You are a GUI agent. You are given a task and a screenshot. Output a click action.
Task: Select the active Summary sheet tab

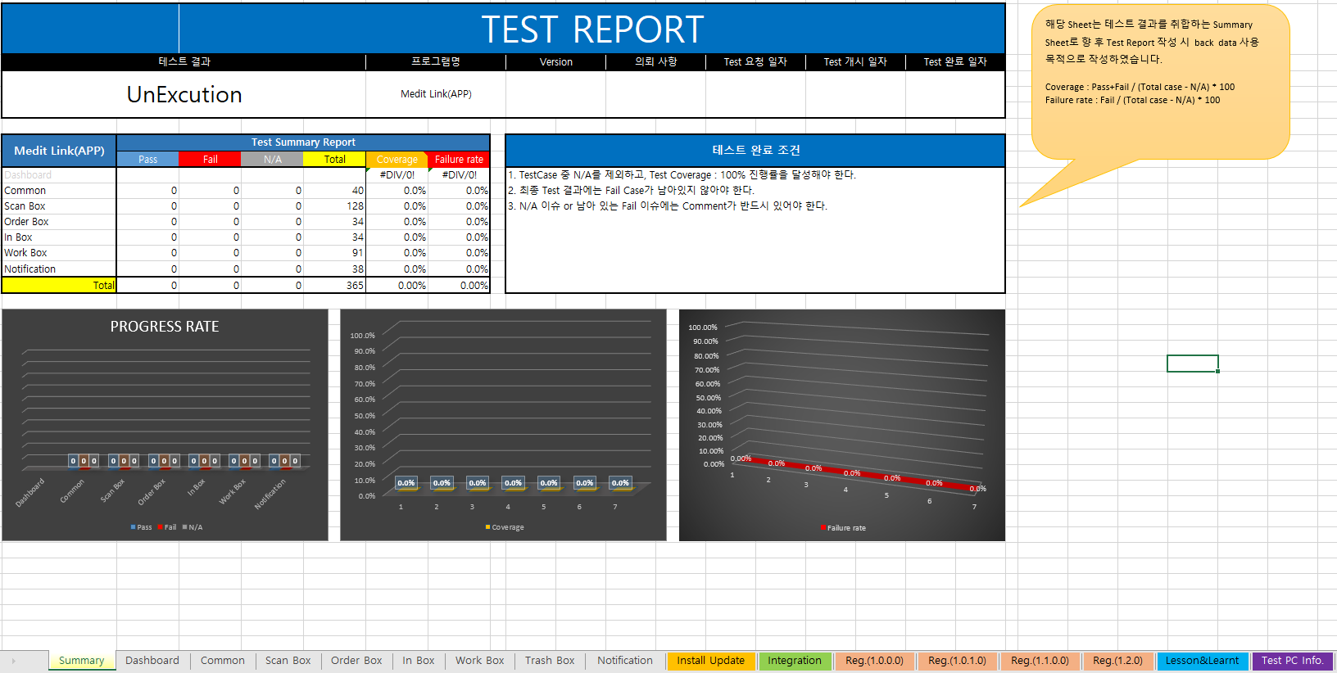click(x=82, y=661)
